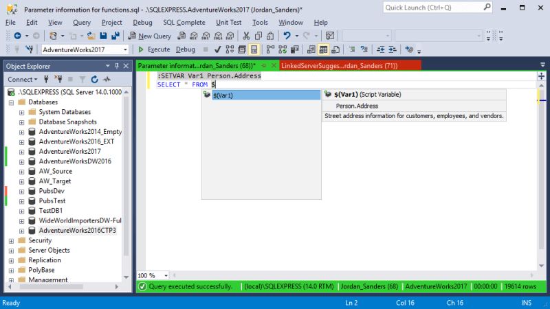Toggle Include Actual Execution Plan
550x309 pixels.
[270, 49]
